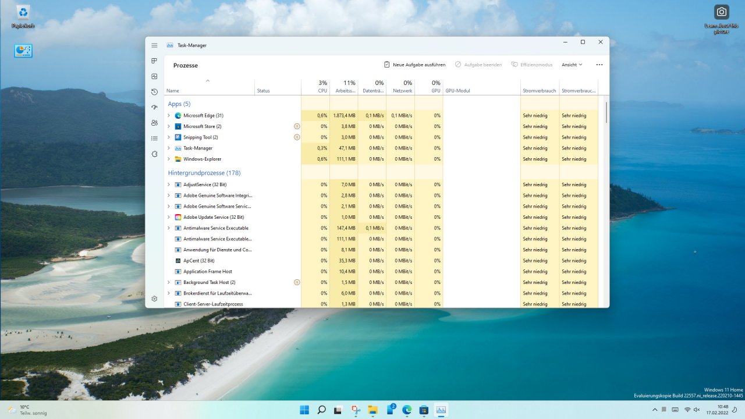Expand the Background Task Host (2) row
Screen dimensions: 745x419
[x=169, y=282]
